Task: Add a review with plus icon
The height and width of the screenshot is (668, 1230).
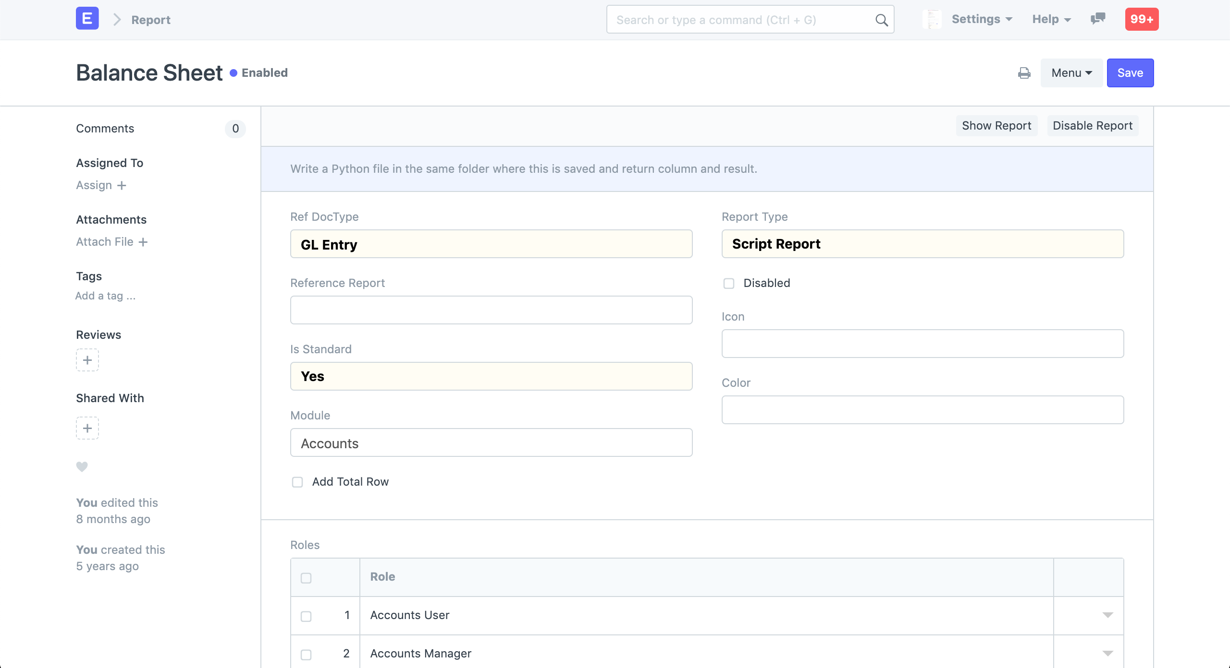Action: click(87, 360)
